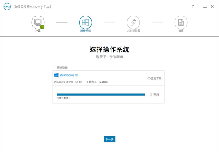Click the Windows 10 Pro - 64-Bit text
This screenshot has width=219, height=154.
click(x=68, y=82)
